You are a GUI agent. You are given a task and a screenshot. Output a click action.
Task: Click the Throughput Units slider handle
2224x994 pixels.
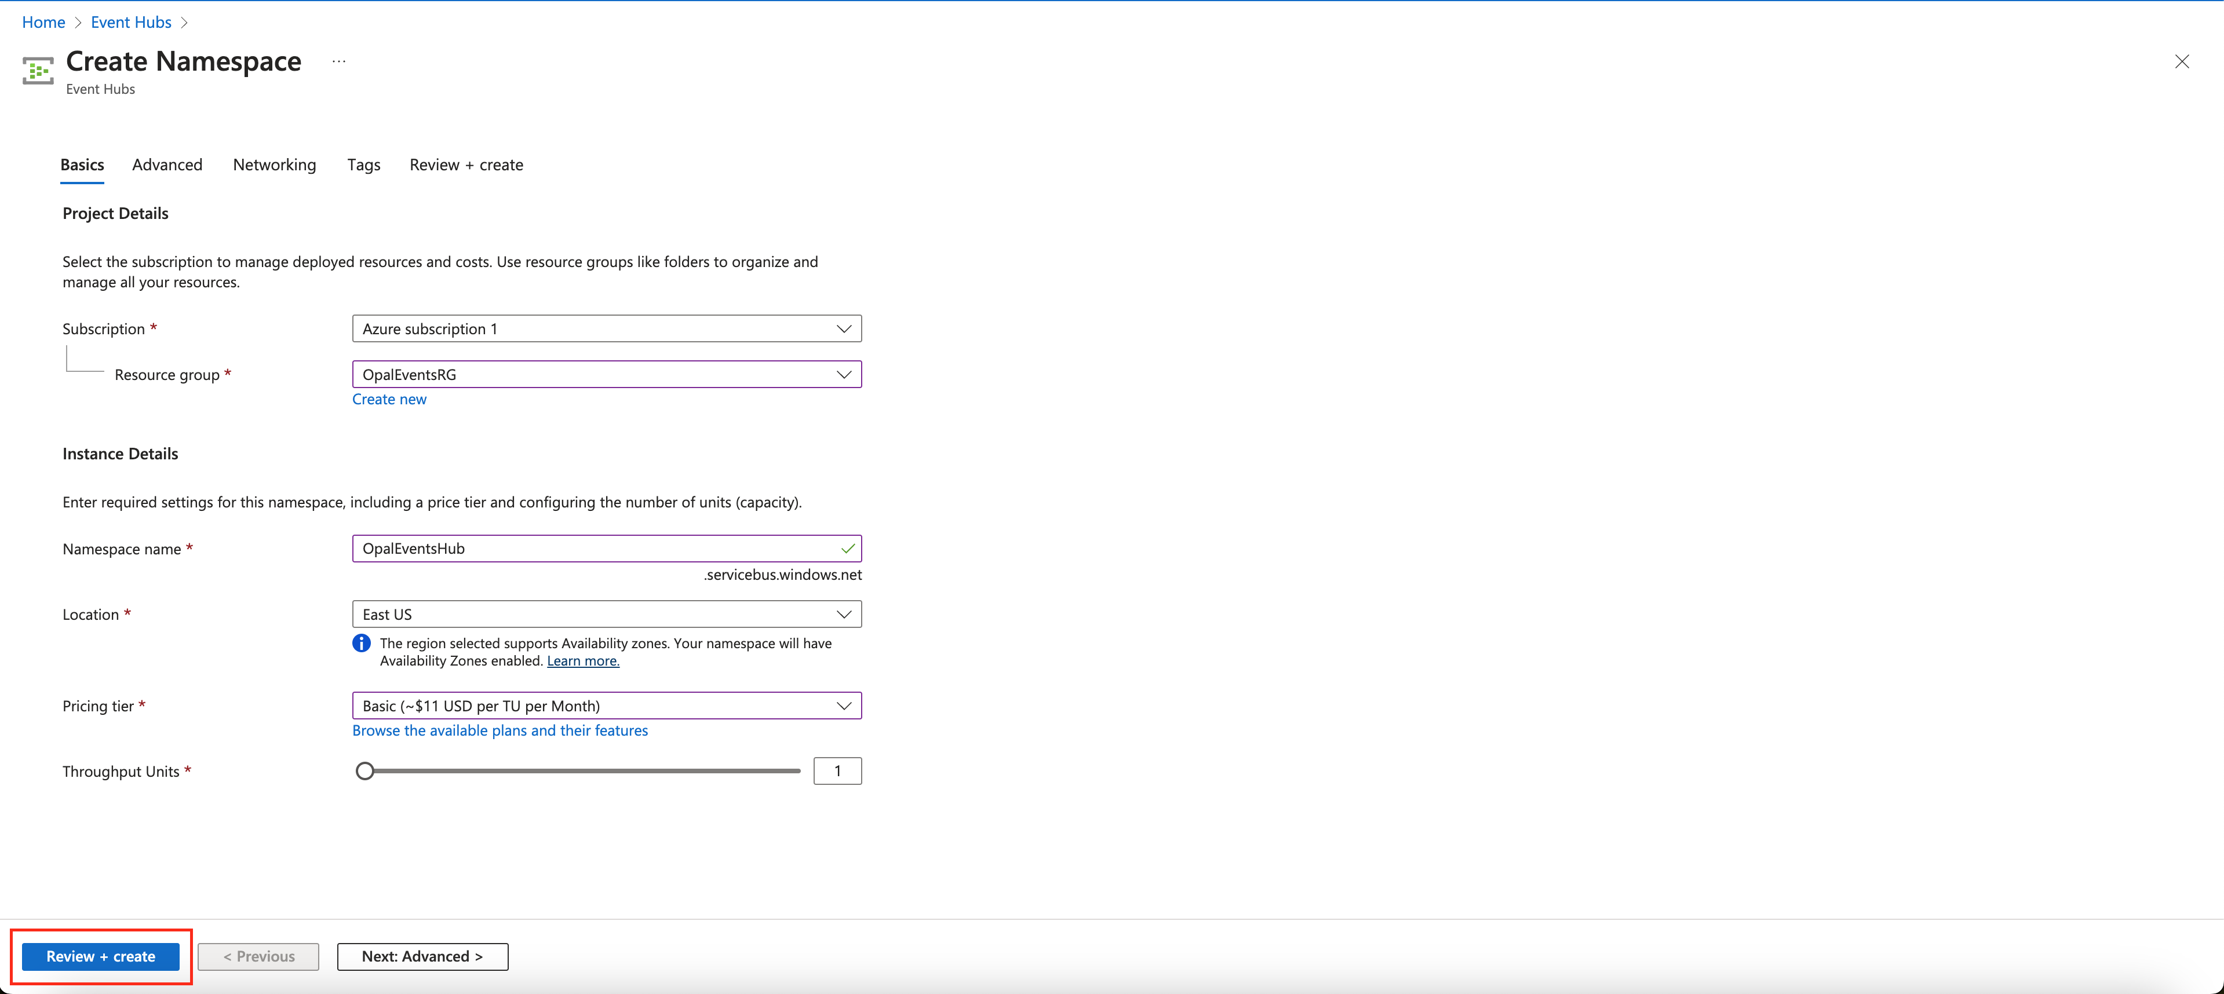[365, 772]
